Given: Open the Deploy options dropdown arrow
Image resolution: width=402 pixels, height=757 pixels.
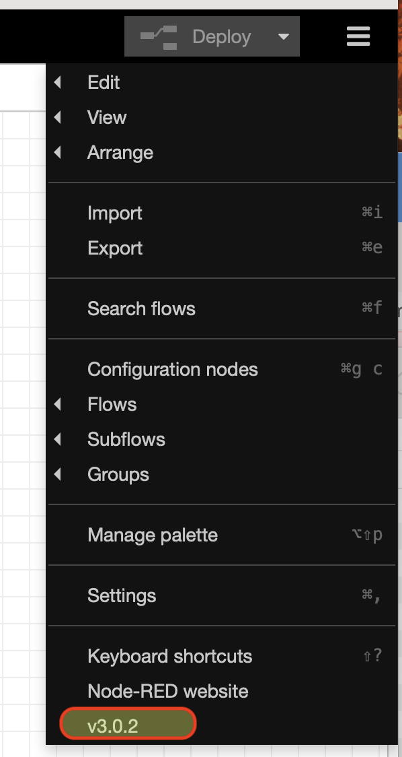Looking at the screenshot, I should pyautogui.click(x=284, y=36).
